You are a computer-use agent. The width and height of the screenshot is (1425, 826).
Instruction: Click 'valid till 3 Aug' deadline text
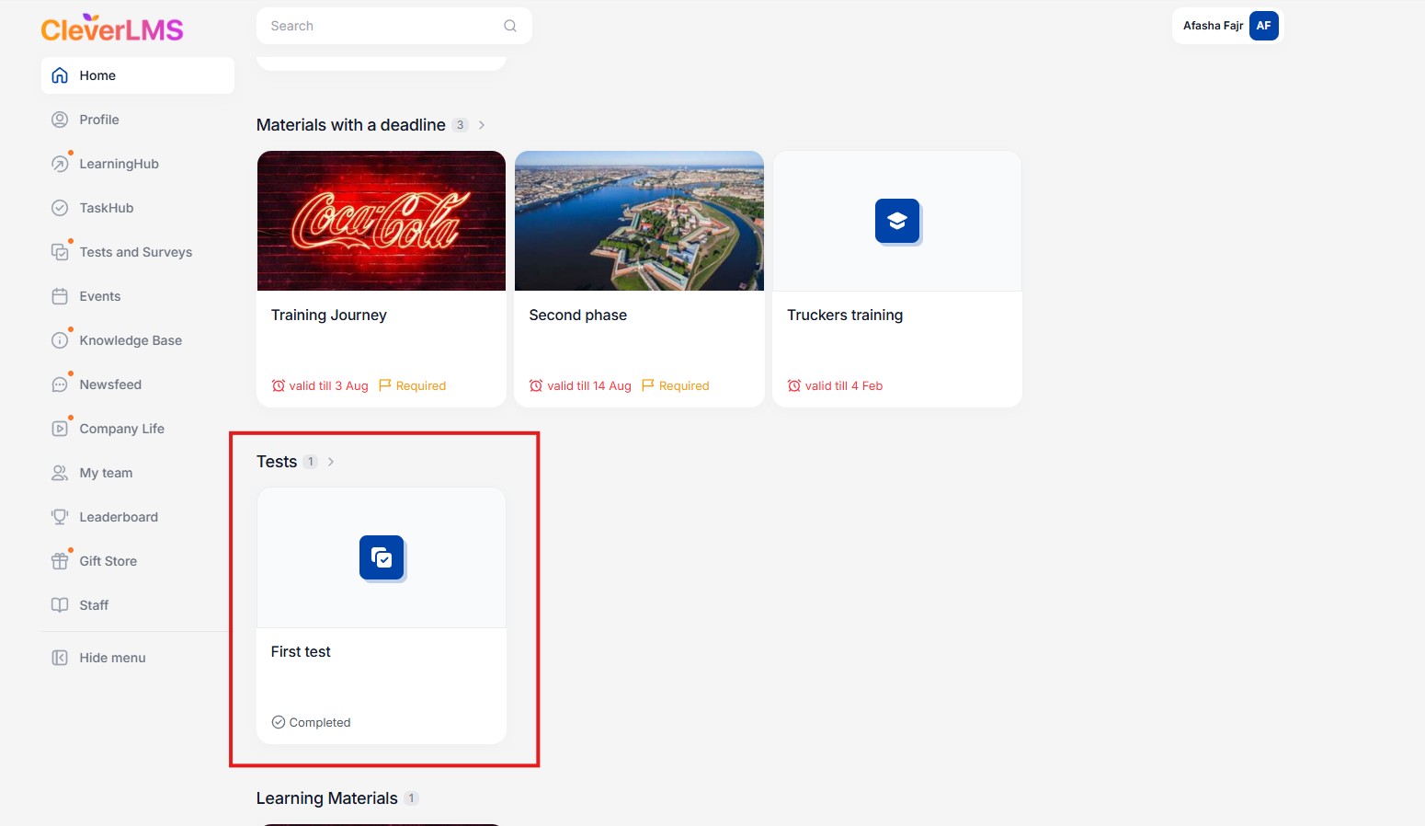328,385
